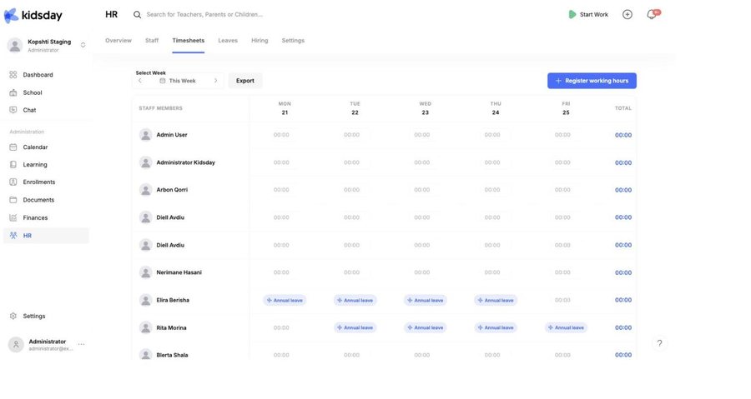The width and height of the screenshot is (751, 399).
Task: Open the HR sidebar icon
Action: [13, 236]
